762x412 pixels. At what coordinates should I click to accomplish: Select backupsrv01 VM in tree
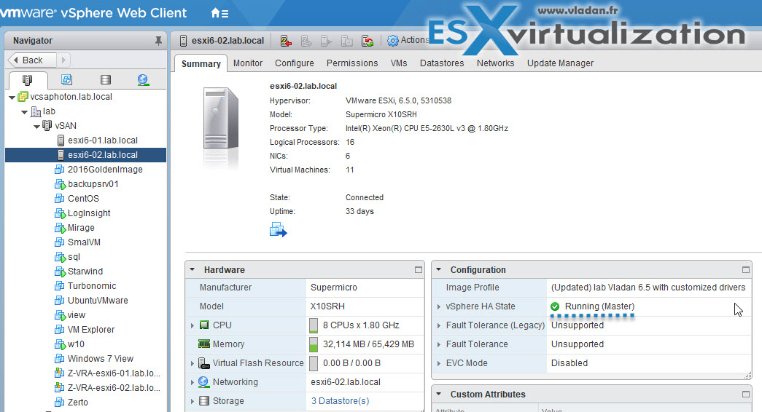point(93,184)
